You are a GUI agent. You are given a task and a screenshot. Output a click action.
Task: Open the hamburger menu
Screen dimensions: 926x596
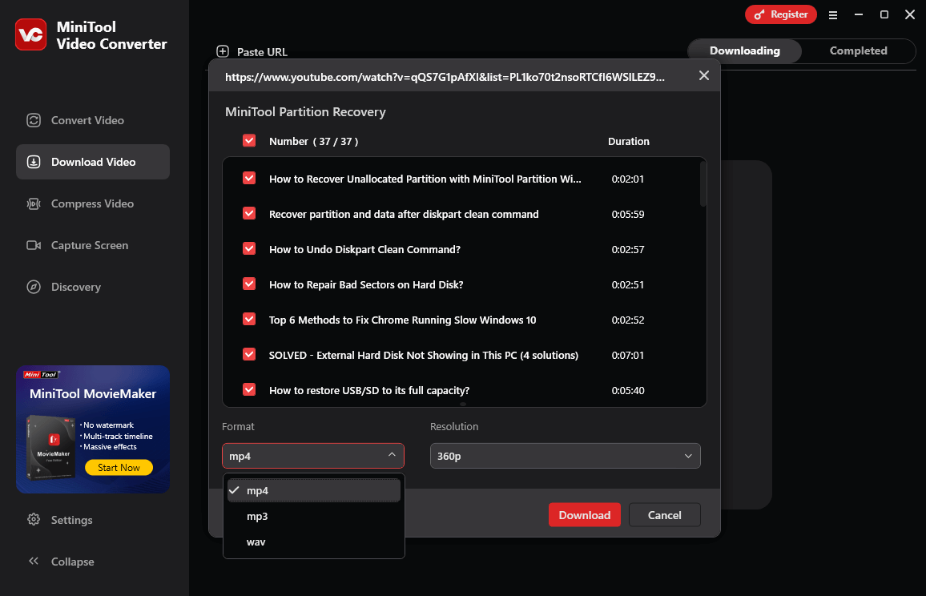(x=833, y=14)
